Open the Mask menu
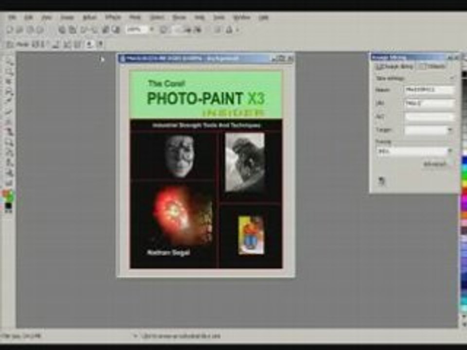Viewport: 467px width, 350px height. pyautogui.click(x=135, y=17)
